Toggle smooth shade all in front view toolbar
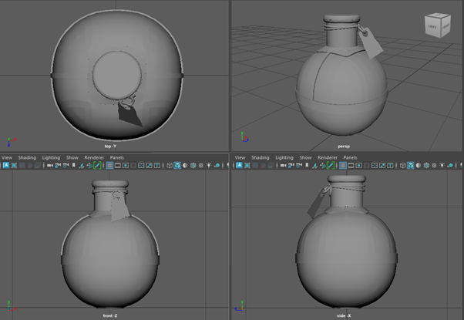 click(x=177, y=165)
